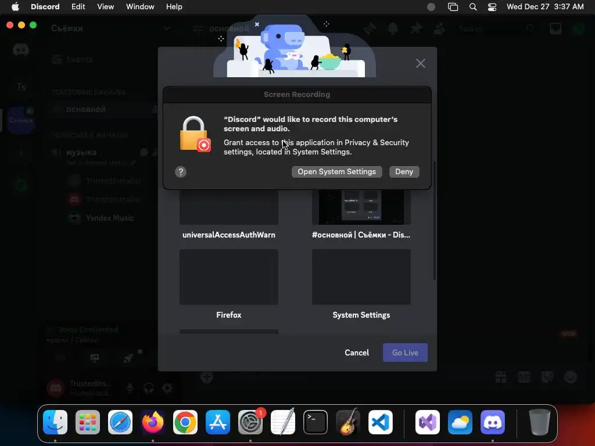This screenshot has height=446, width=595.
Task: Open App Store from the Dock
Action: [x=218, y=422]
